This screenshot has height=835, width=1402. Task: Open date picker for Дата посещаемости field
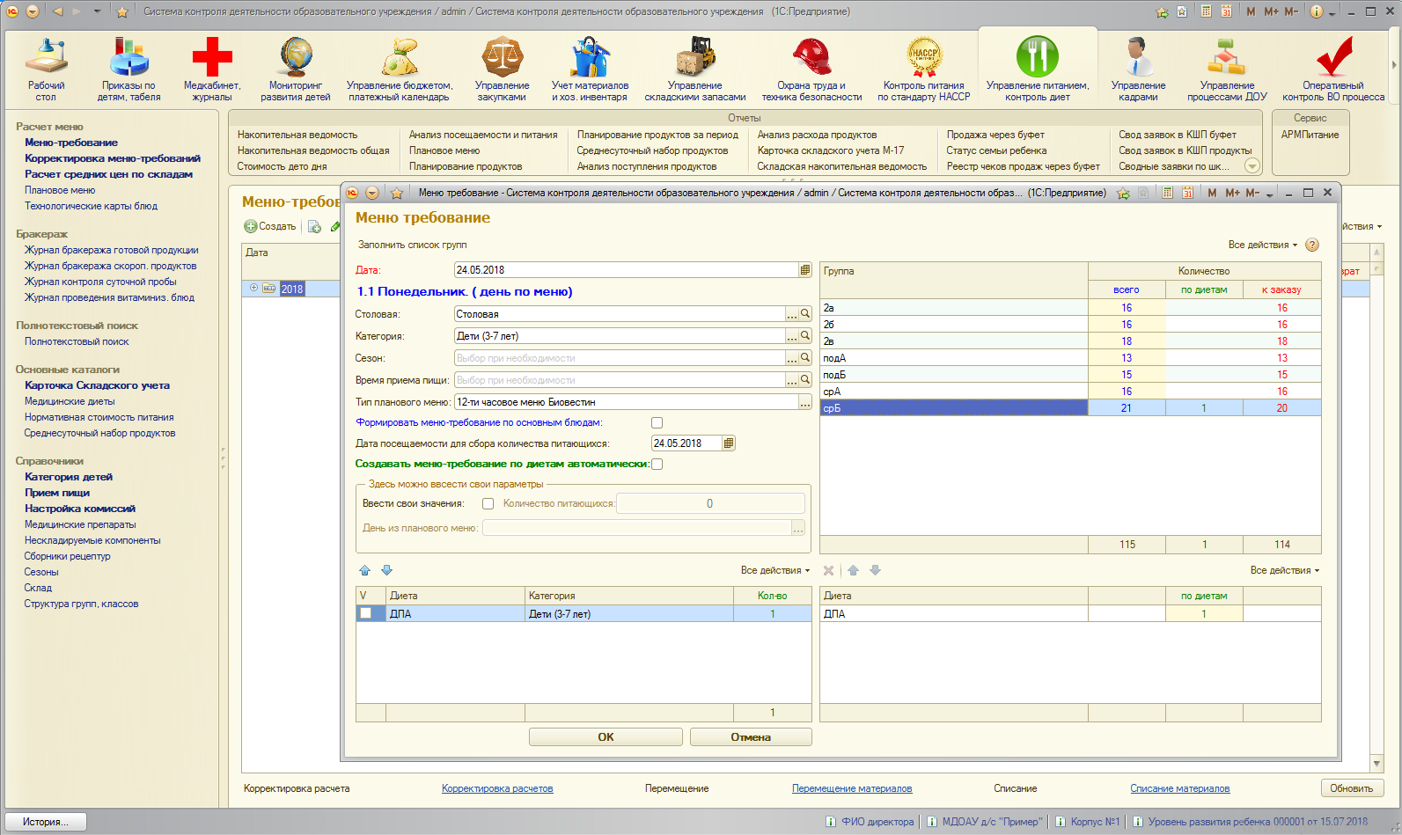click(x=729, y=443)
